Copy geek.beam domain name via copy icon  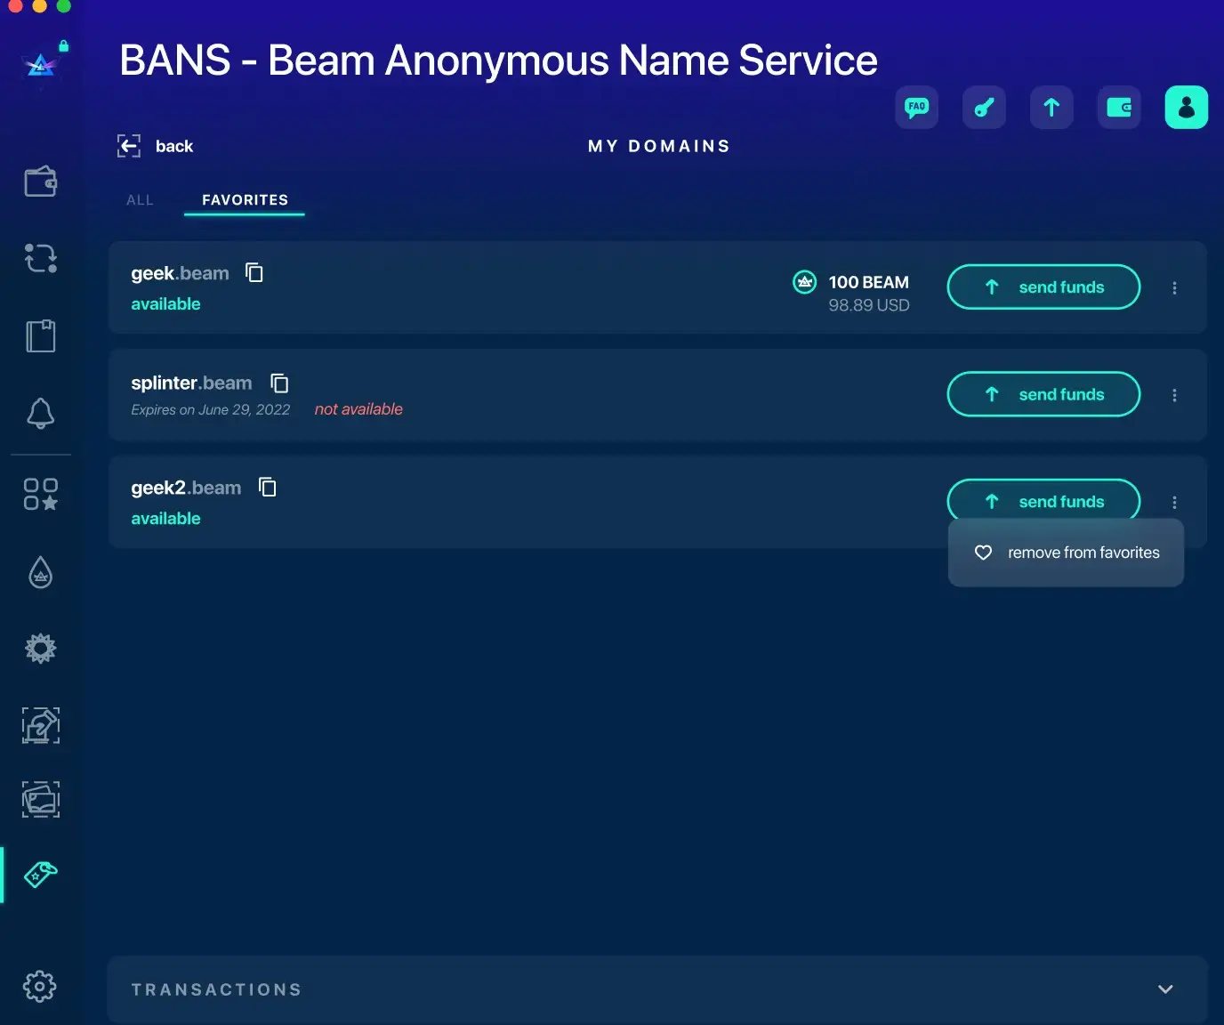point(254,272)
